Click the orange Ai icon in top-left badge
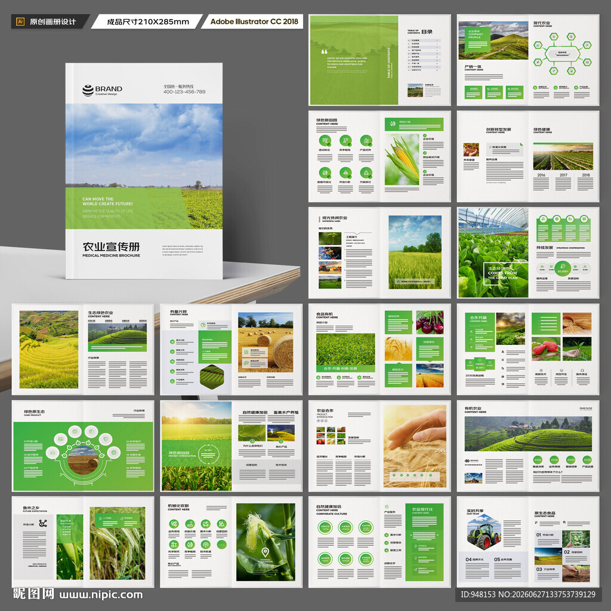This screenshot has height=611, width=611. (20, 22)
